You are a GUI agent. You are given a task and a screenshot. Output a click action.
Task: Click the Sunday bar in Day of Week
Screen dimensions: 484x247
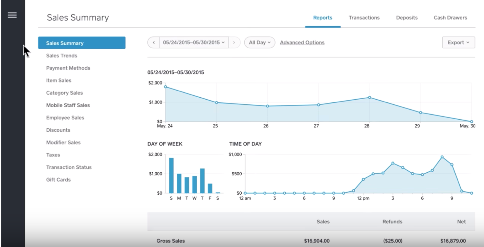tap(171, 175)
